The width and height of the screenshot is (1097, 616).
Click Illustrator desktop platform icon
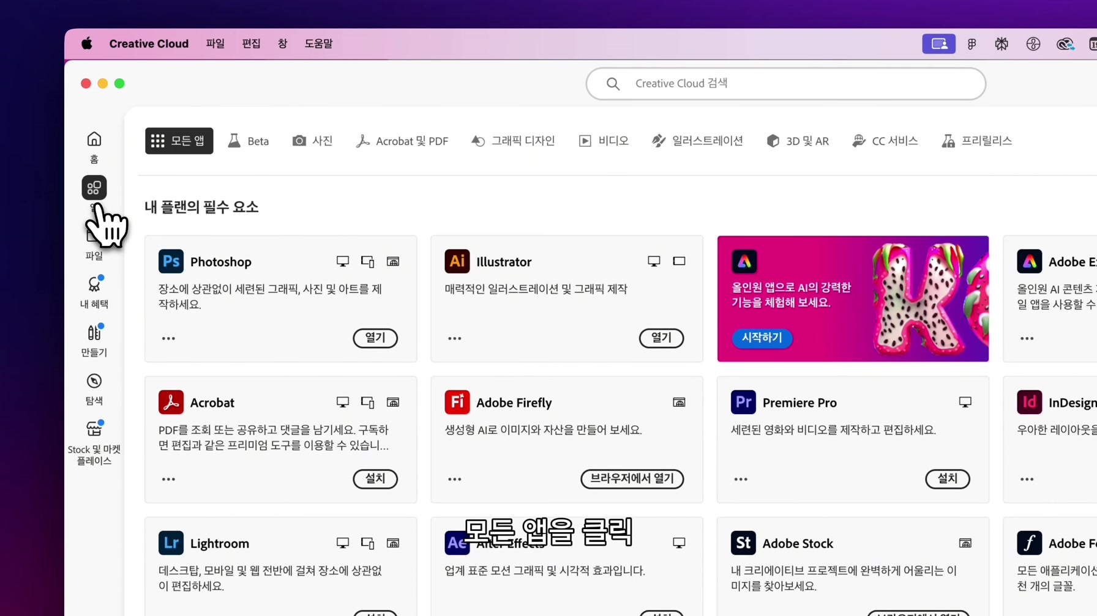[654, 261]
